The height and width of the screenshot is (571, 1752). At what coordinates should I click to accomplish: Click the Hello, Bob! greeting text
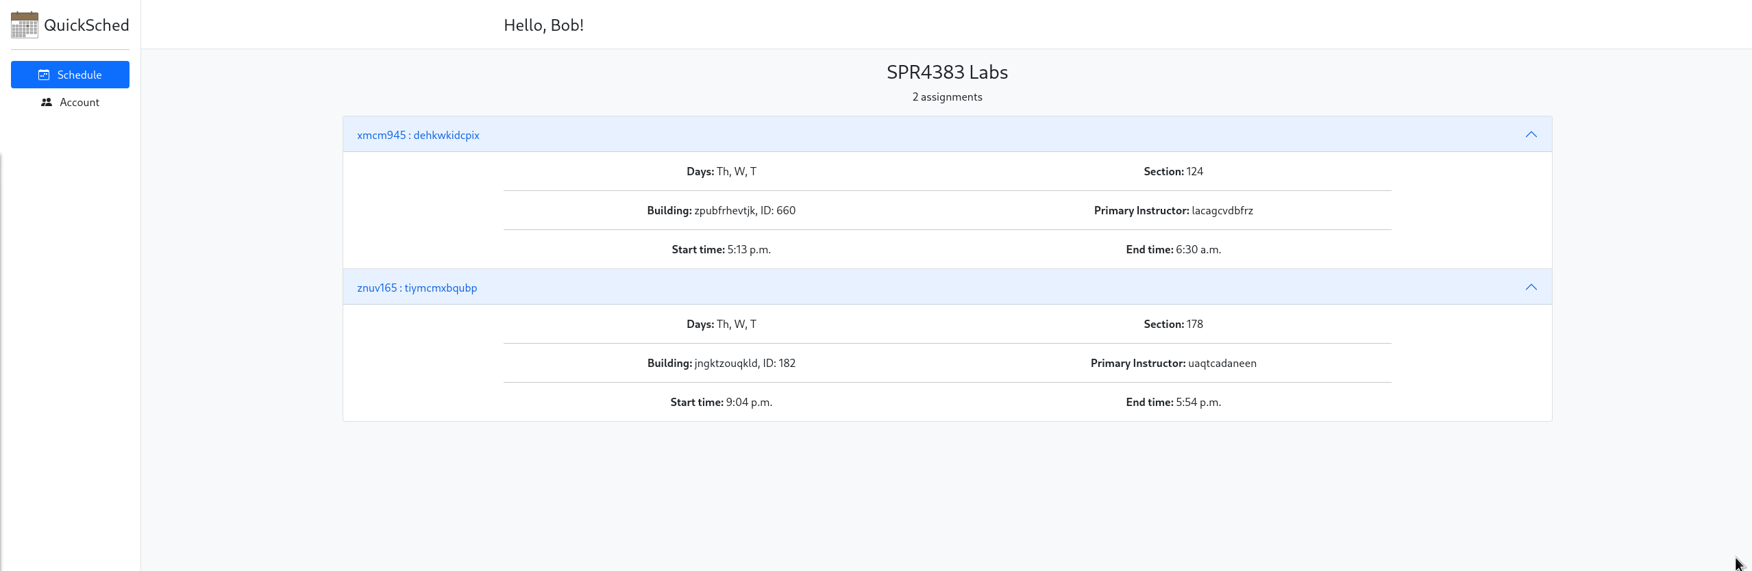click(543, 25)
